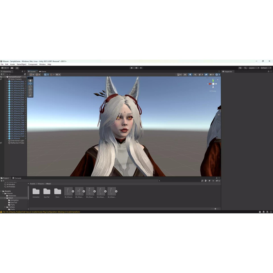Advance one frame with Step button
Screen dimensions: 273x273
pos(141,68)
